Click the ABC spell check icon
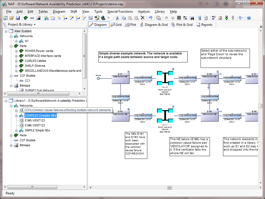Viewport: 265px width, 199px height. 214,18
